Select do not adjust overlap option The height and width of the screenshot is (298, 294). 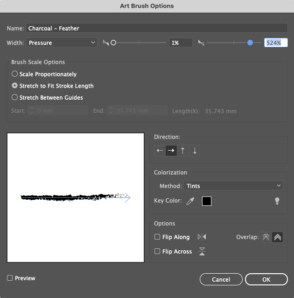(266, 237)
